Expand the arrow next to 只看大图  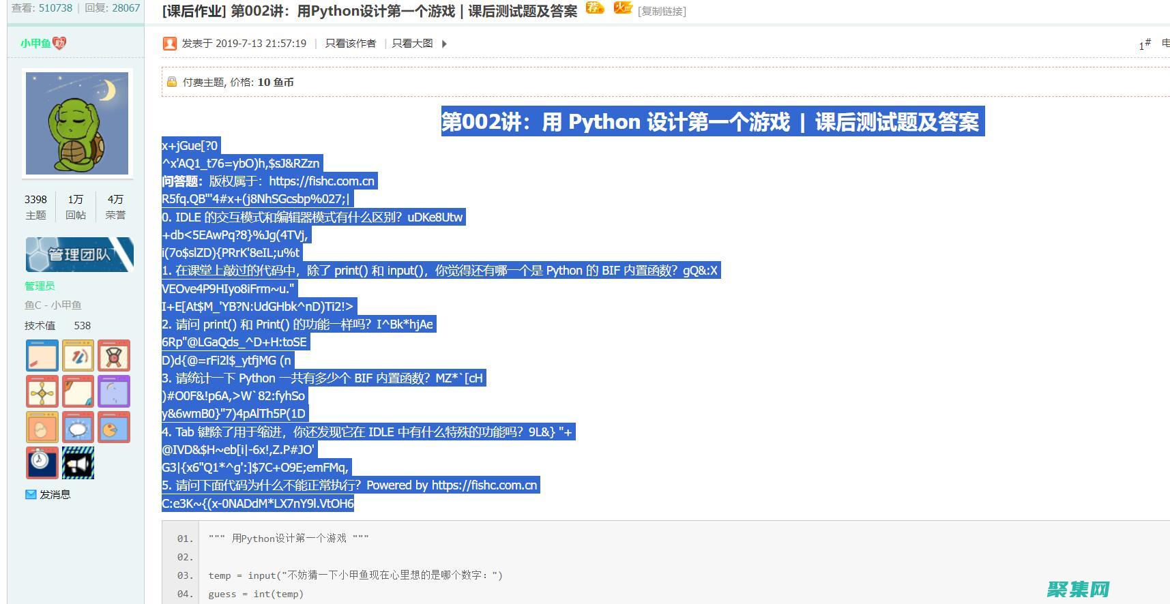(x=444, y=44)
